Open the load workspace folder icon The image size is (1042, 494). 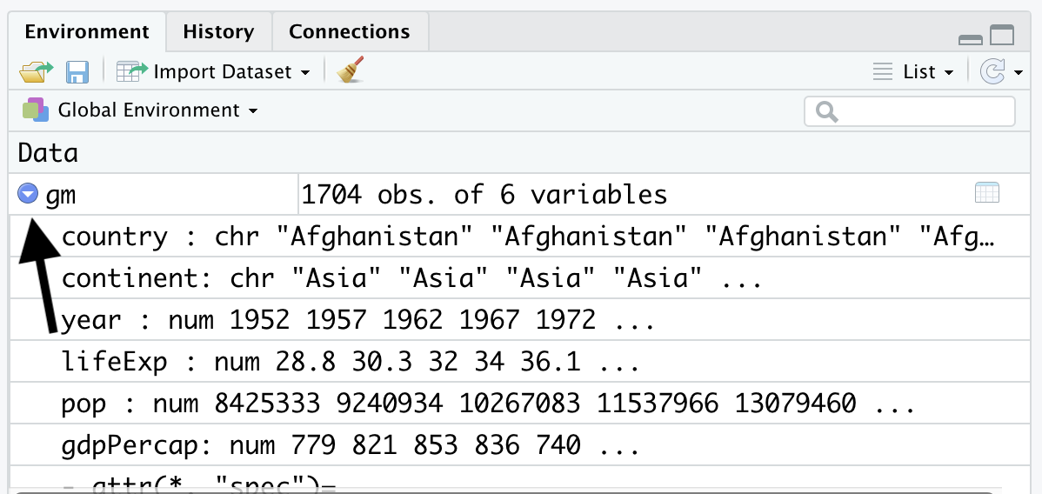click(36, 71)
